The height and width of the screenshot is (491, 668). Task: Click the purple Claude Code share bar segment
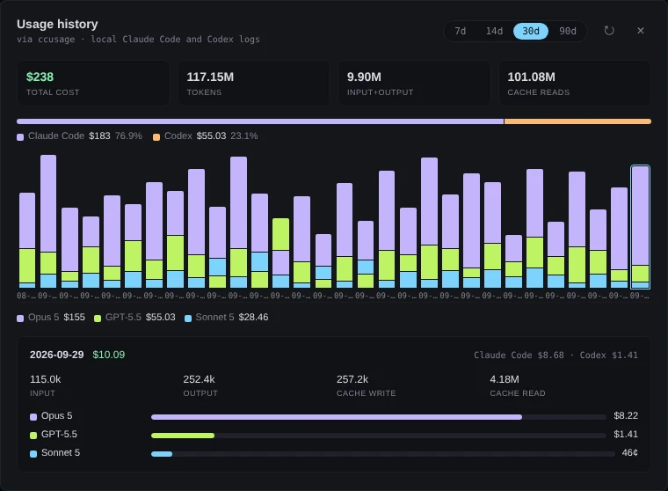(260, 121)
